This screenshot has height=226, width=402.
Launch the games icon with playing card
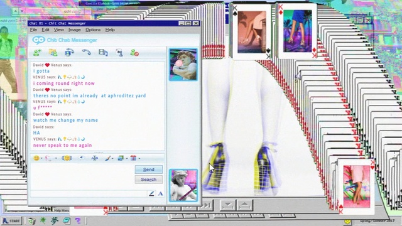click(x=119, y=53)
